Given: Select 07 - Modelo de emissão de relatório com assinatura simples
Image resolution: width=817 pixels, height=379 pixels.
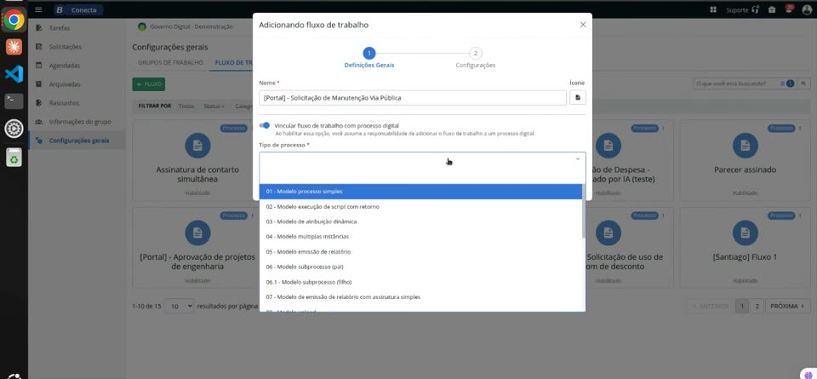Looking at the screenshot, I should (x=420, y=296).
